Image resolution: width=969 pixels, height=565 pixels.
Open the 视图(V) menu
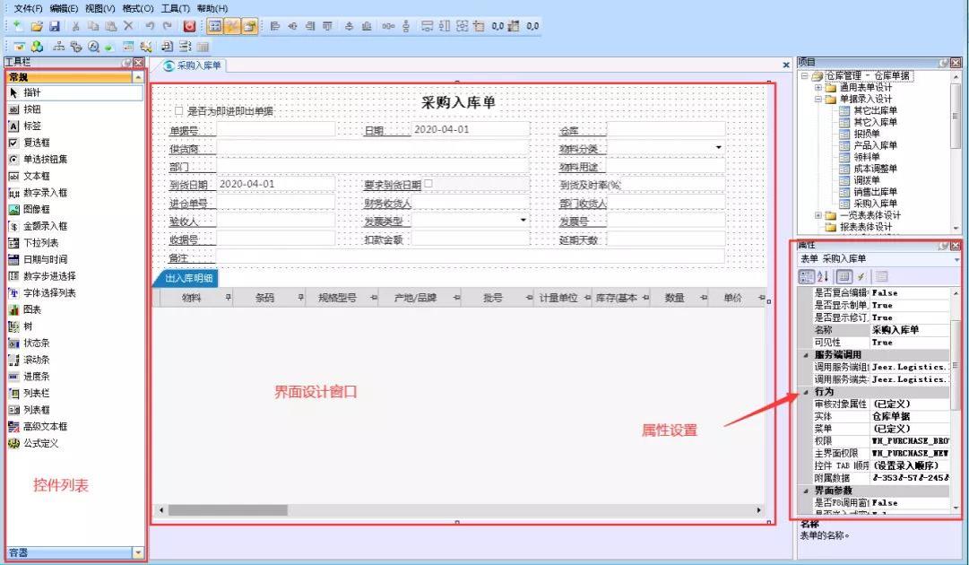click(100, 9)
